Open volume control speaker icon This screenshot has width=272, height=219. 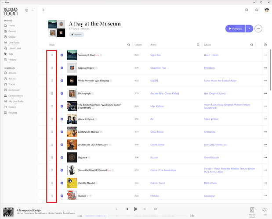pyautogui.click(x=265, y=209)
